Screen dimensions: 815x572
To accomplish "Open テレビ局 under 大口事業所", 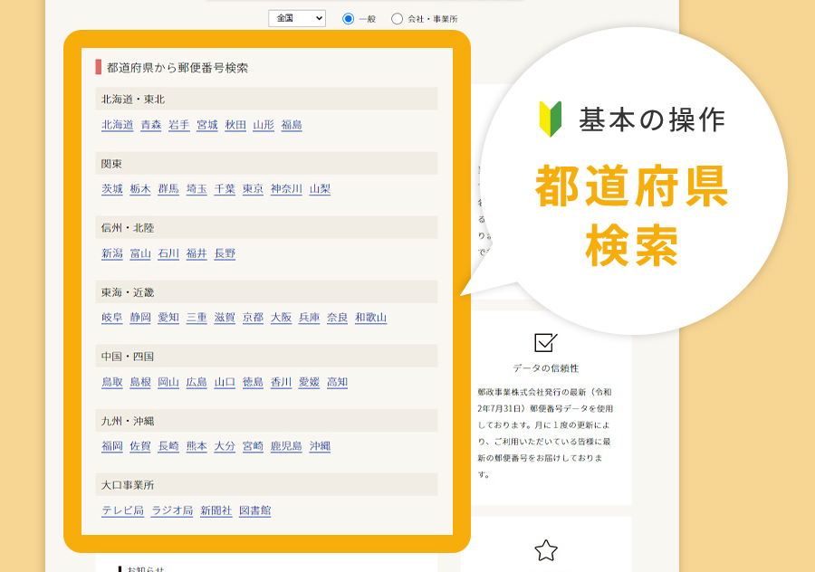I will point(122,510).
